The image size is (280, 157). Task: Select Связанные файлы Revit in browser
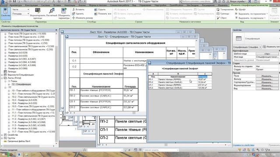pos(19,141)
